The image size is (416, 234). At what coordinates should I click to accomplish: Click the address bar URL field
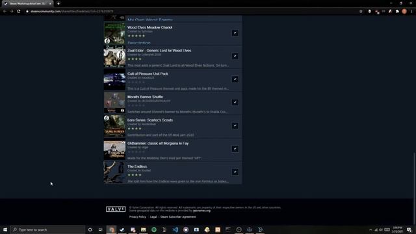click(191, 12)
